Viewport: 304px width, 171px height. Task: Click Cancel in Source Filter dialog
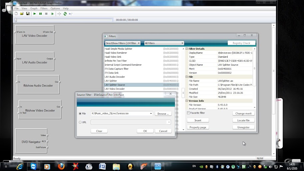pyautogui.click(x=163, y=131)
